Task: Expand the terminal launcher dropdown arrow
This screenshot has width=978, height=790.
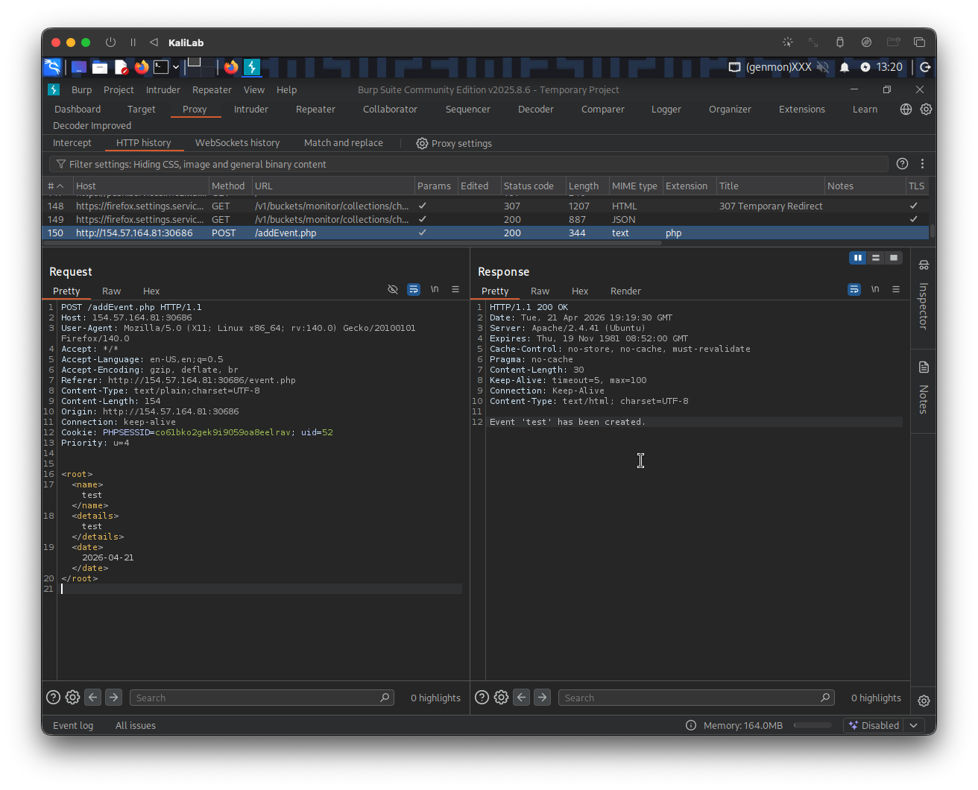Action: (x=176, y=67)
